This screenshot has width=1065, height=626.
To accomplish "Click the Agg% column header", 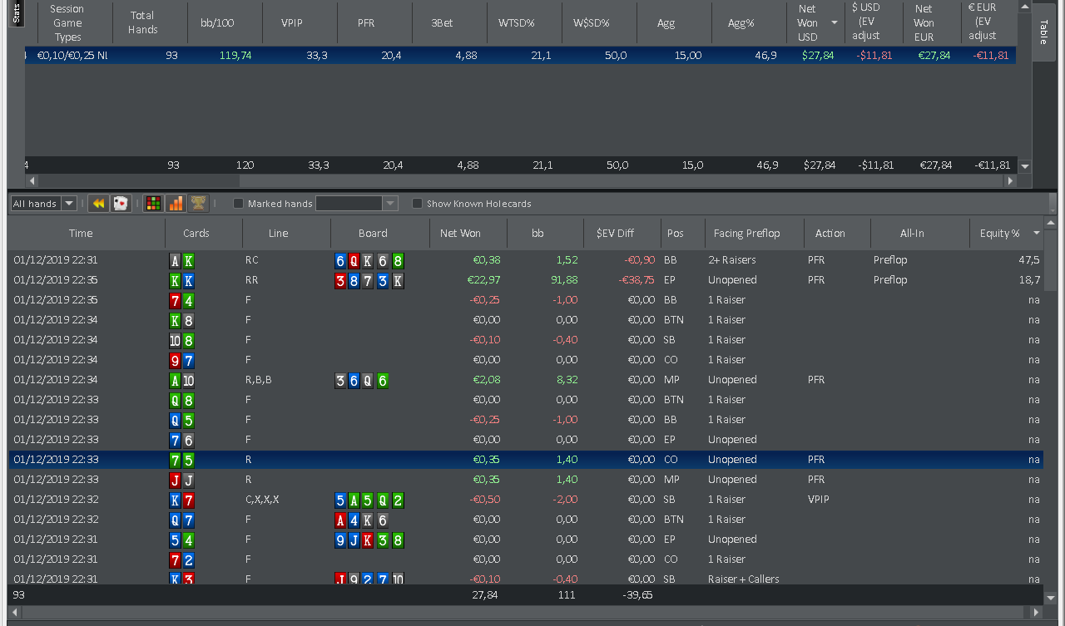I will point(741,22).
